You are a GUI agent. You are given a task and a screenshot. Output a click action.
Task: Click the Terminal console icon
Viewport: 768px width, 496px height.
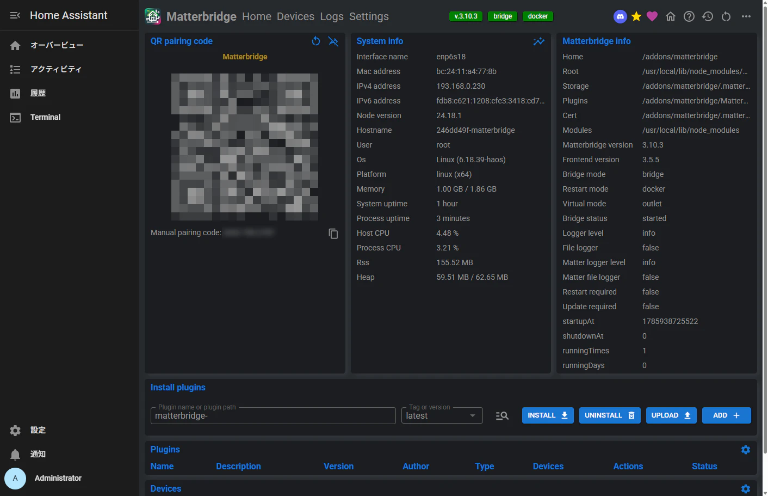[x=15, y=117]
